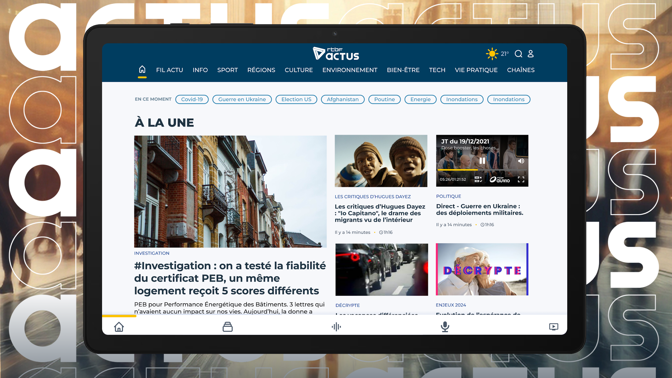Tap the video play icon in bottom bar

point(554,327)
